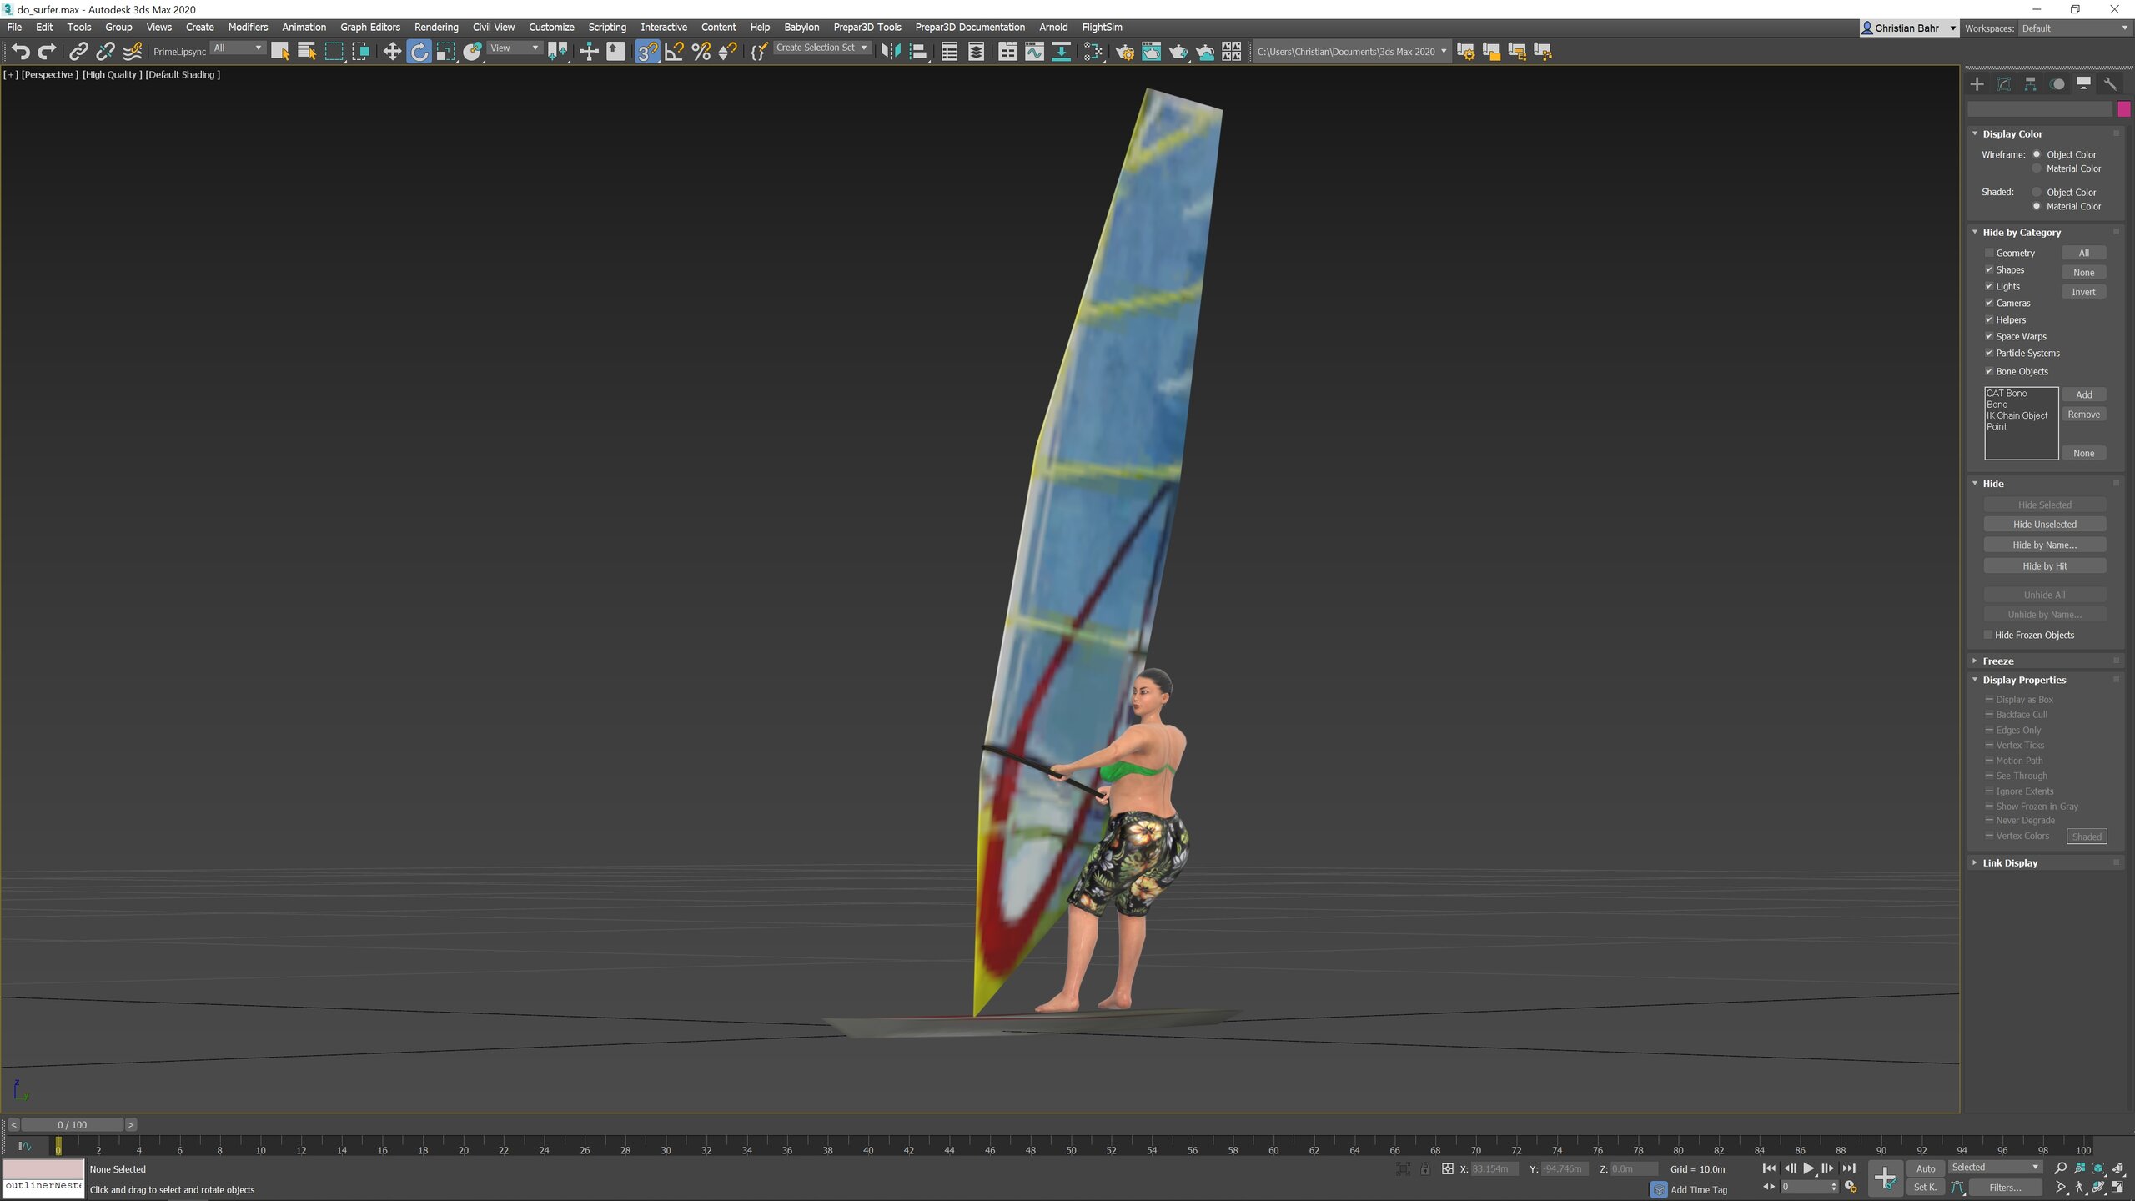Toggle Window/Crossing selection icon
This screenshot has width=2135, height=1201.
pos(360,52)
